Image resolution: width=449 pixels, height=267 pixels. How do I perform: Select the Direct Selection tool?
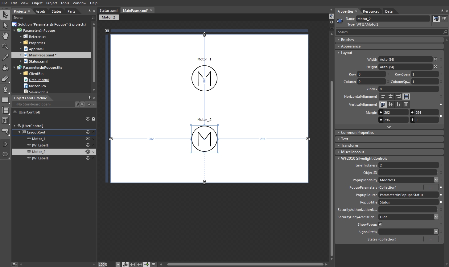coord(5,25)
